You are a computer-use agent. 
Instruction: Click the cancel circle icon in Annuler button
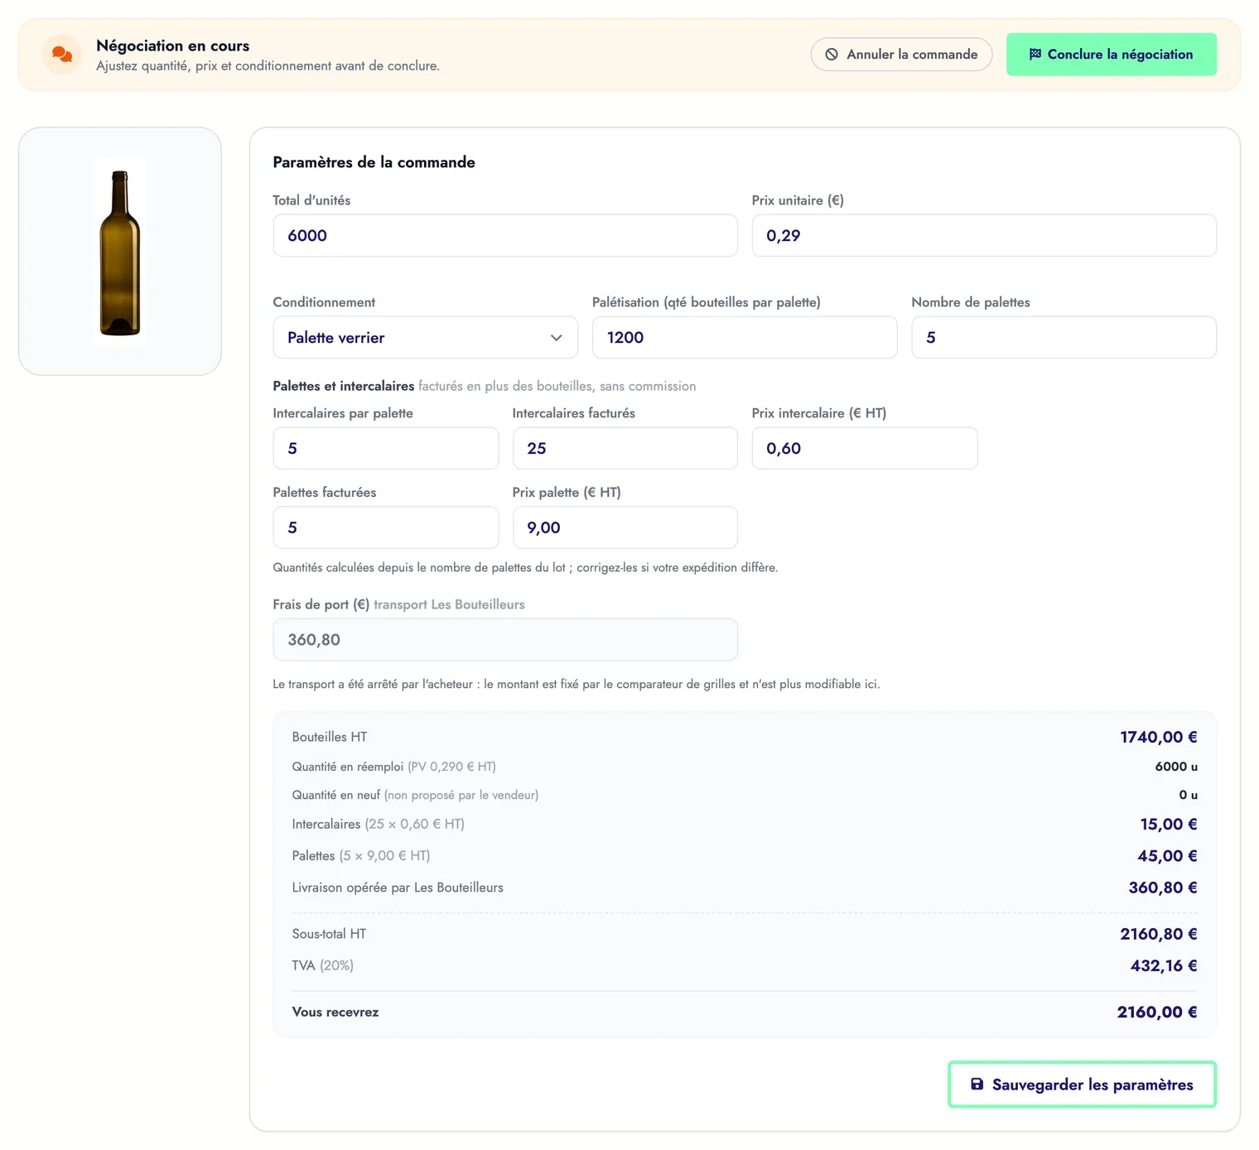tap(832, 55)
